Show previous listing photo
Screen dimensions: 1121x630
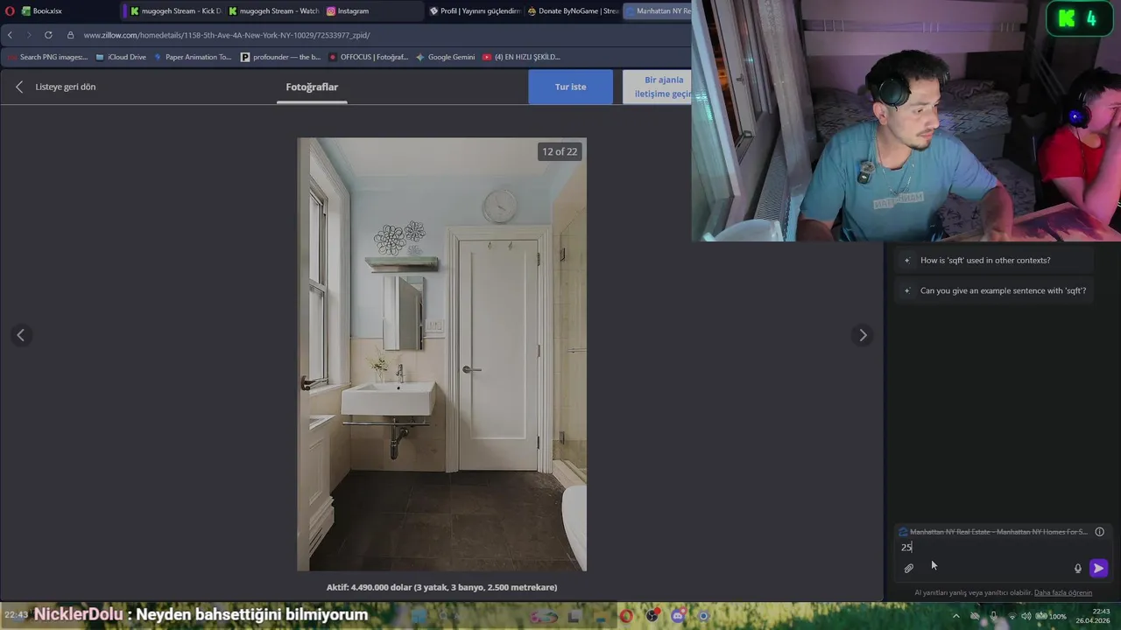click(x=21, y=335)
